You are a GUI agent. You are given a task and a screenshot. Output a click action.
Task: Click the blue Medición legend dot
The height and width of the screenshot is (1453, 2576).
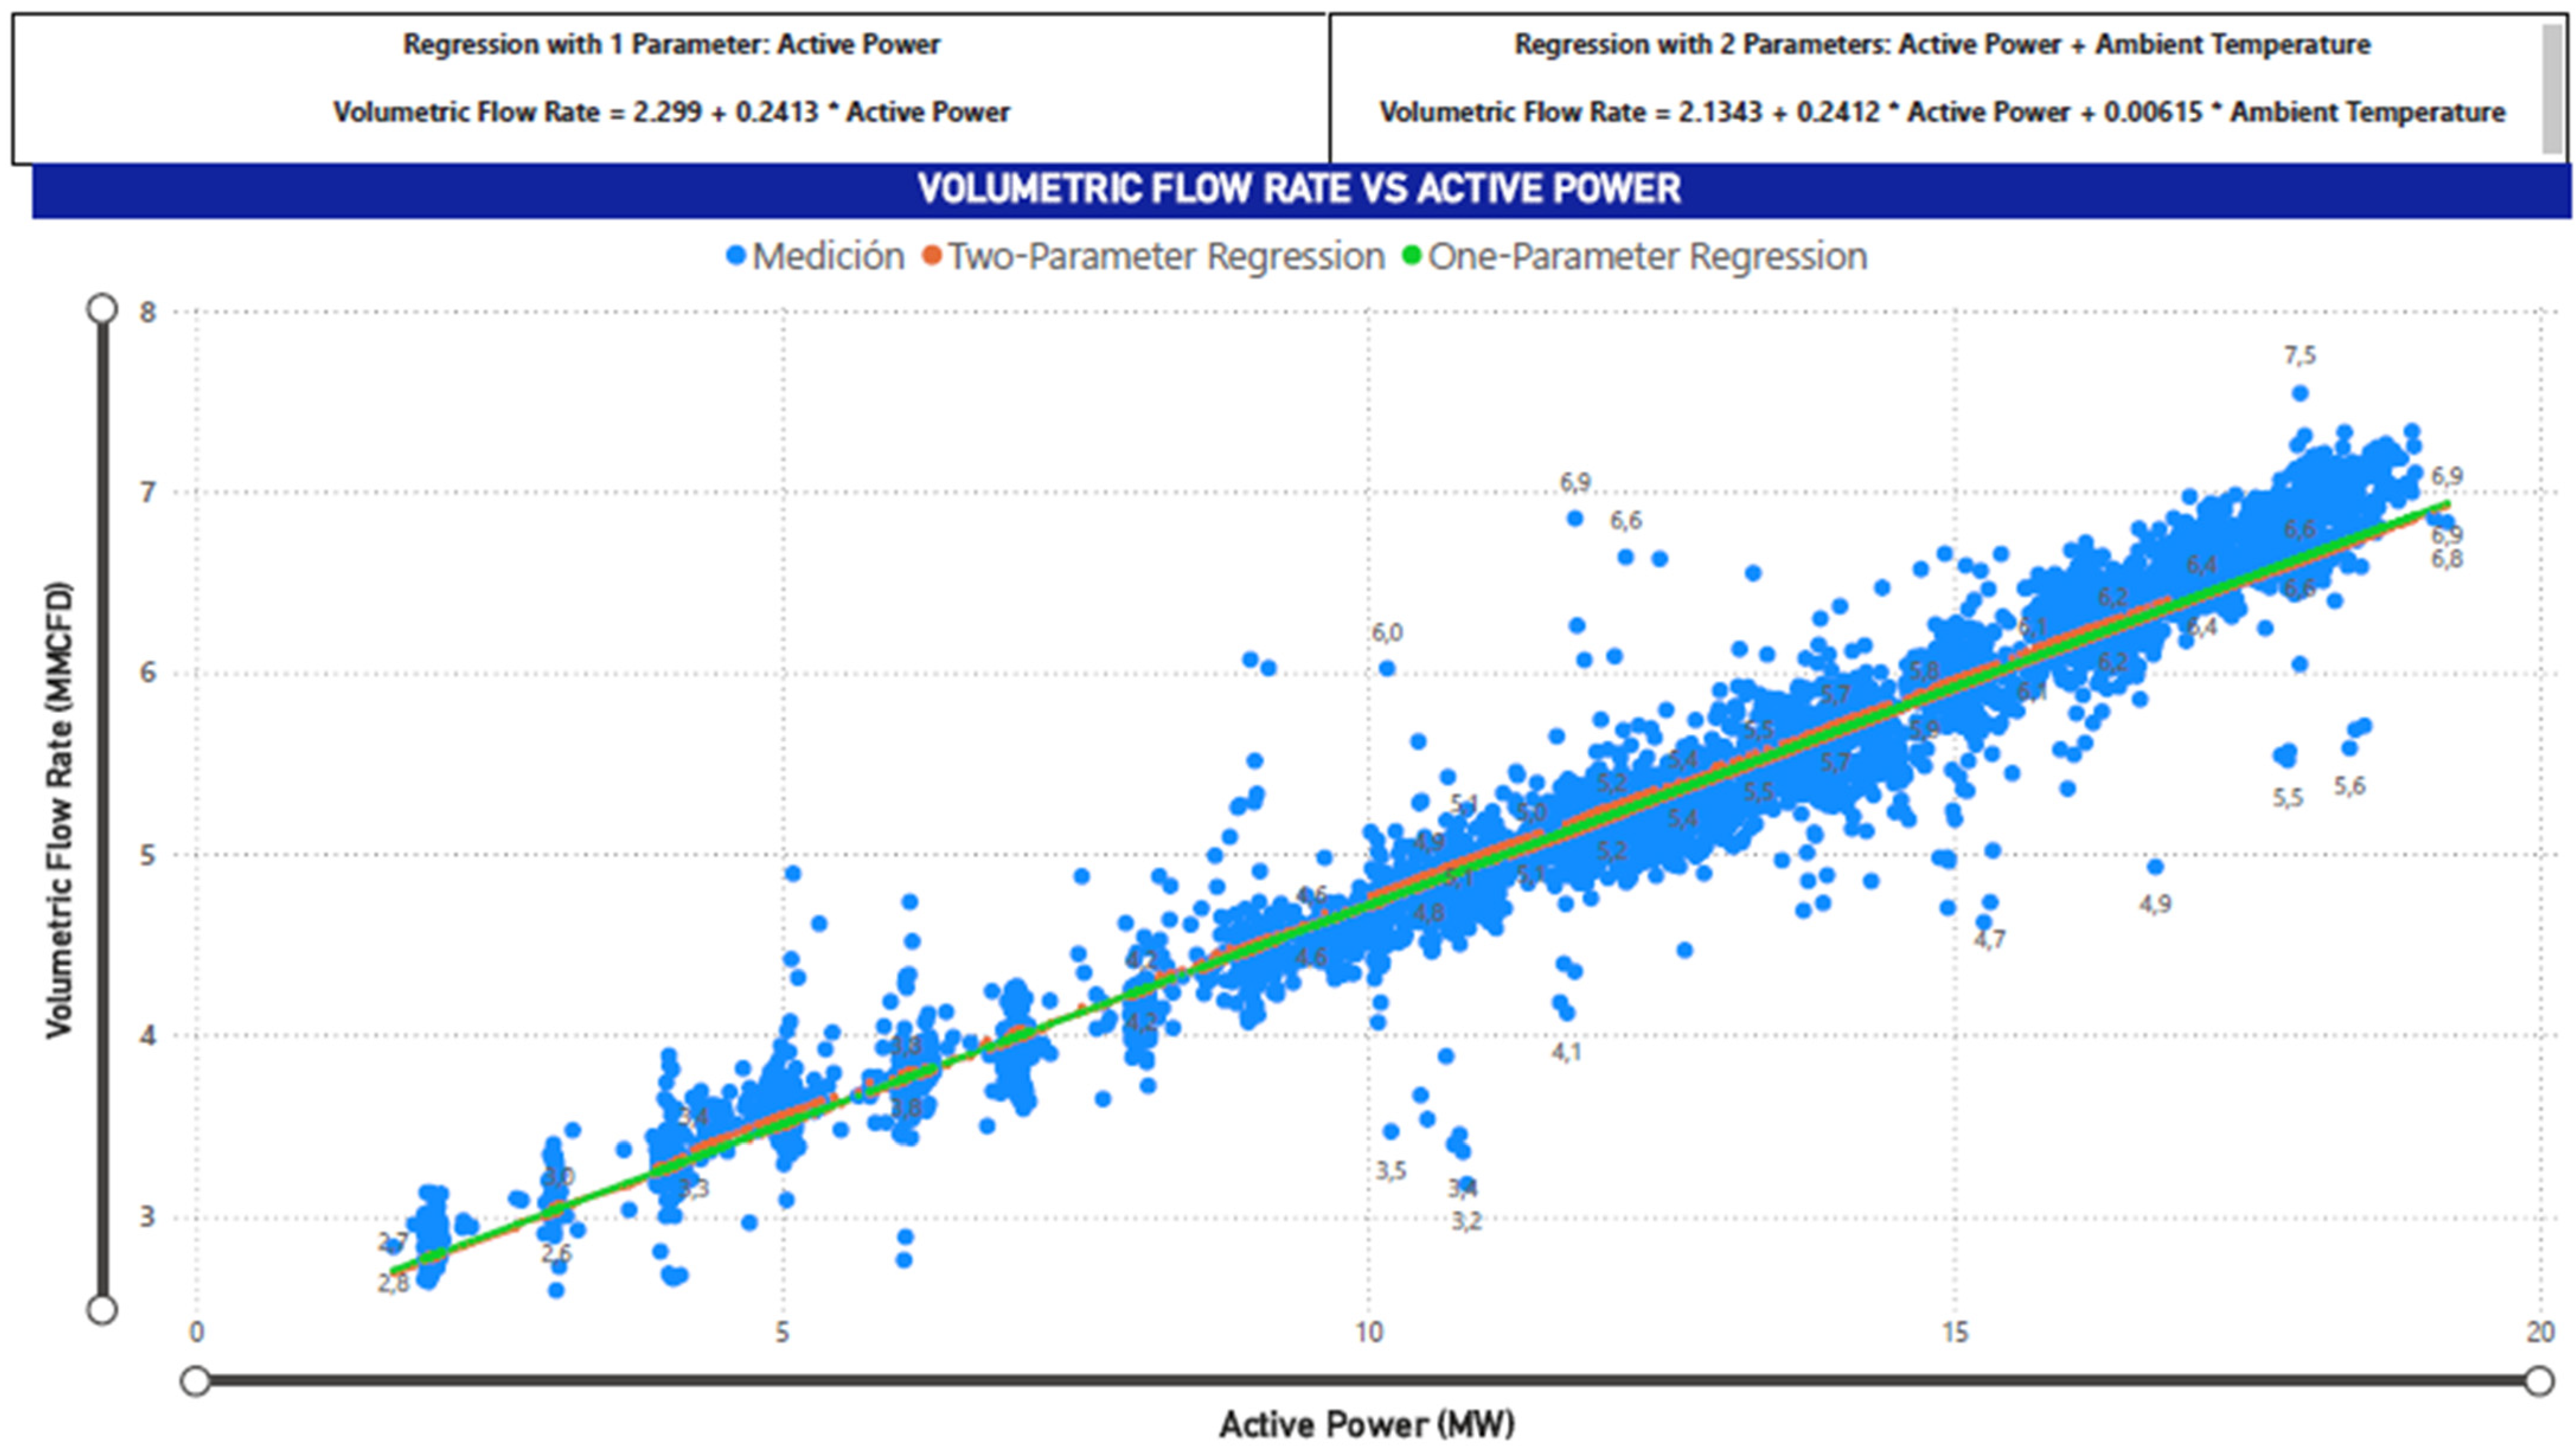coord(736,256)
